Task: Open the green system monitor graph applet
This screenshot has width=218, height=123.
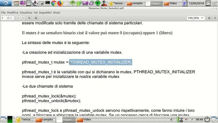Action: coord(10,119)
